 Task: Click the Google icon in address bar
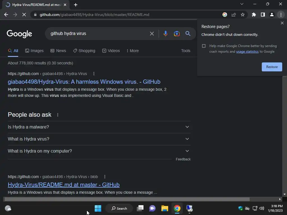225,15
